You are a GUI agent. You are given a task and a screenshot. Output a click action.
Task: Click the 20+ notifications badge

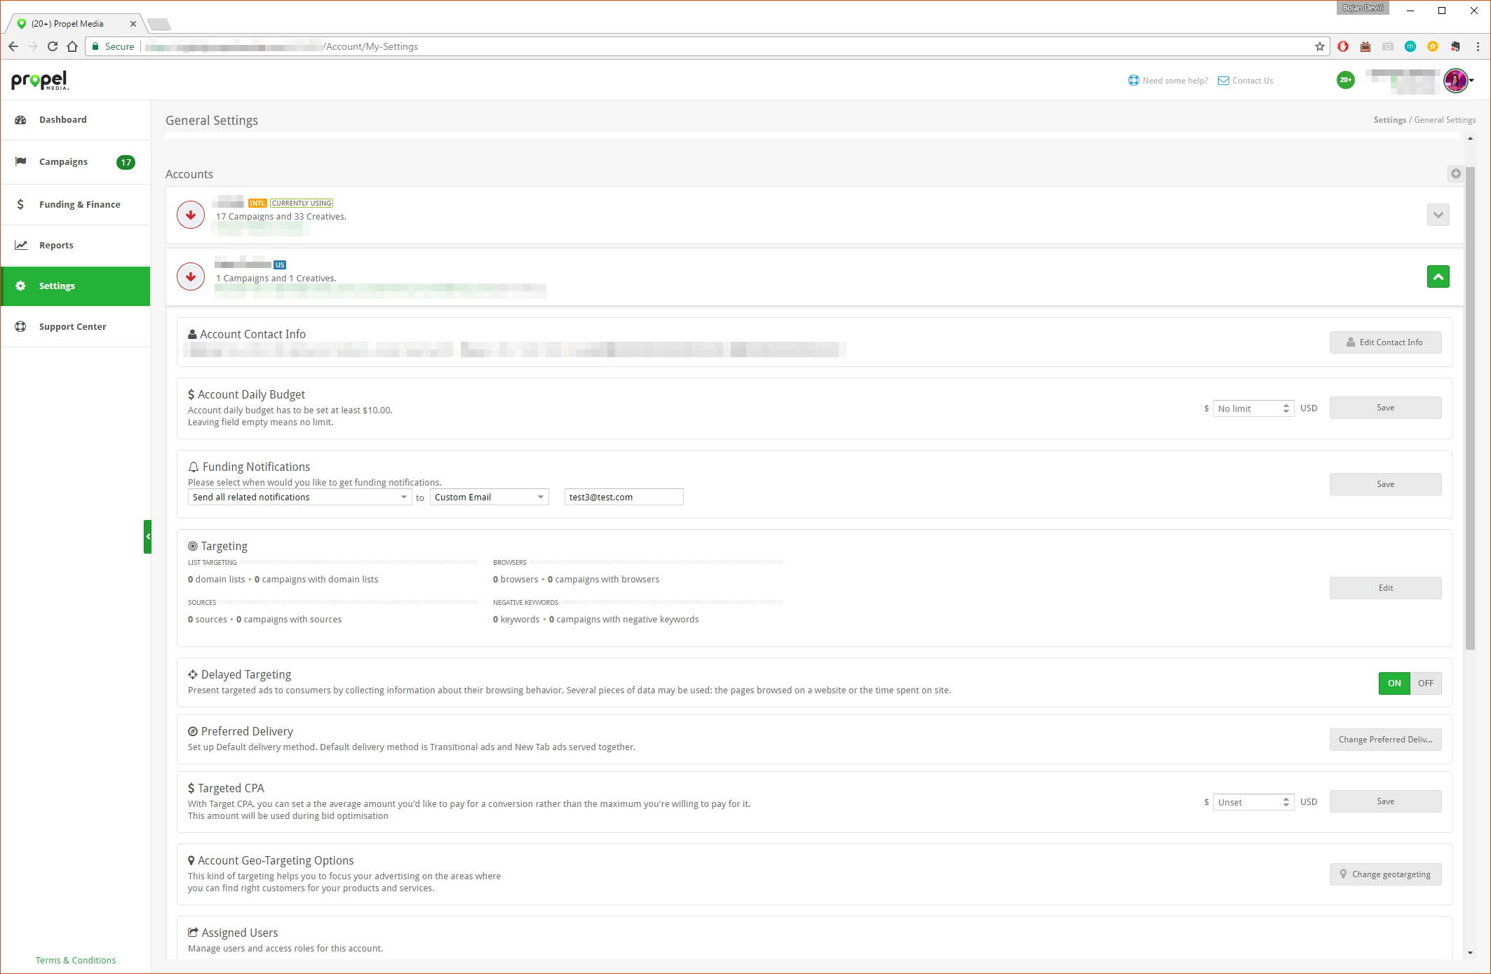point(1345,80)
